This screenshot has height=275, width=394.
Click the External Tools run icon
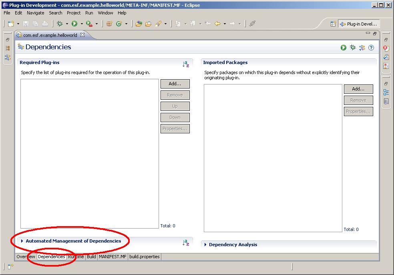tap(89, 24)
